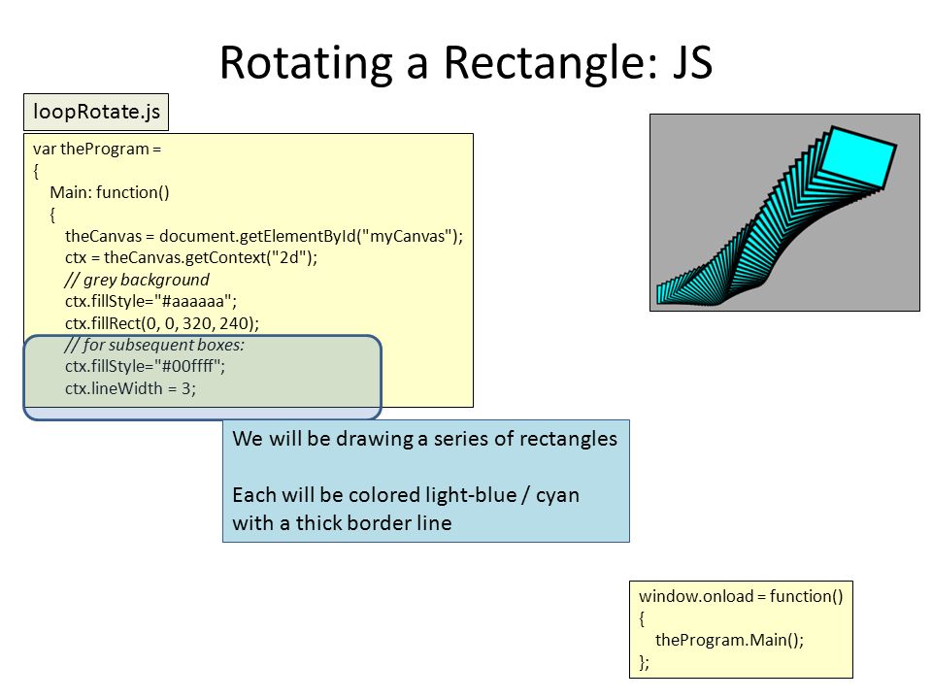This screenshot has width=932, height=699.
Task: Click the slide title 'Rotating a Rectangle: JS'
Action: [466, 62]
